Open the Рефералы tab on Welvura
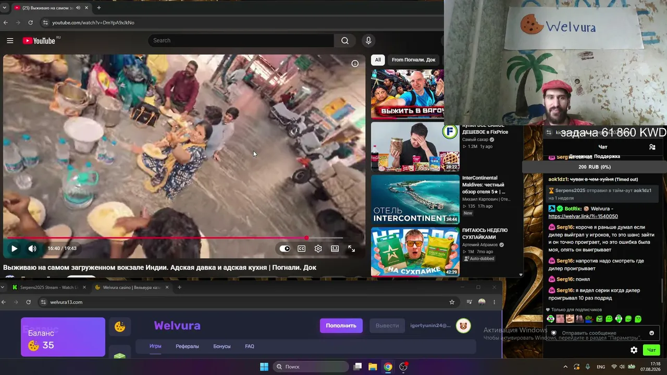This screenshot has width=667, height=375. [x=187, y=346]
